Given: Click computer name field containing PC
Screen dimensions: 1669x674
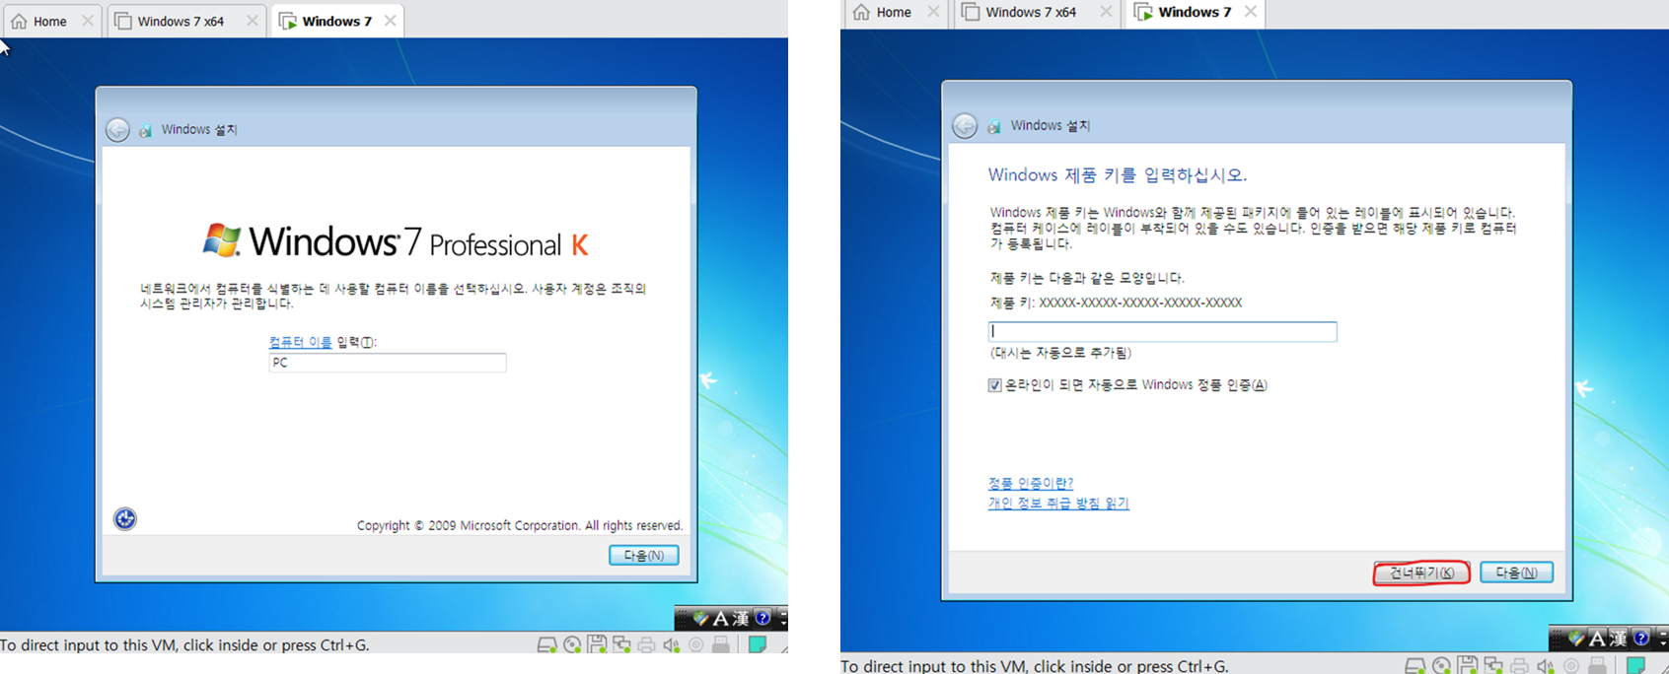Looking at the screenshot, I should coord(388,363).
